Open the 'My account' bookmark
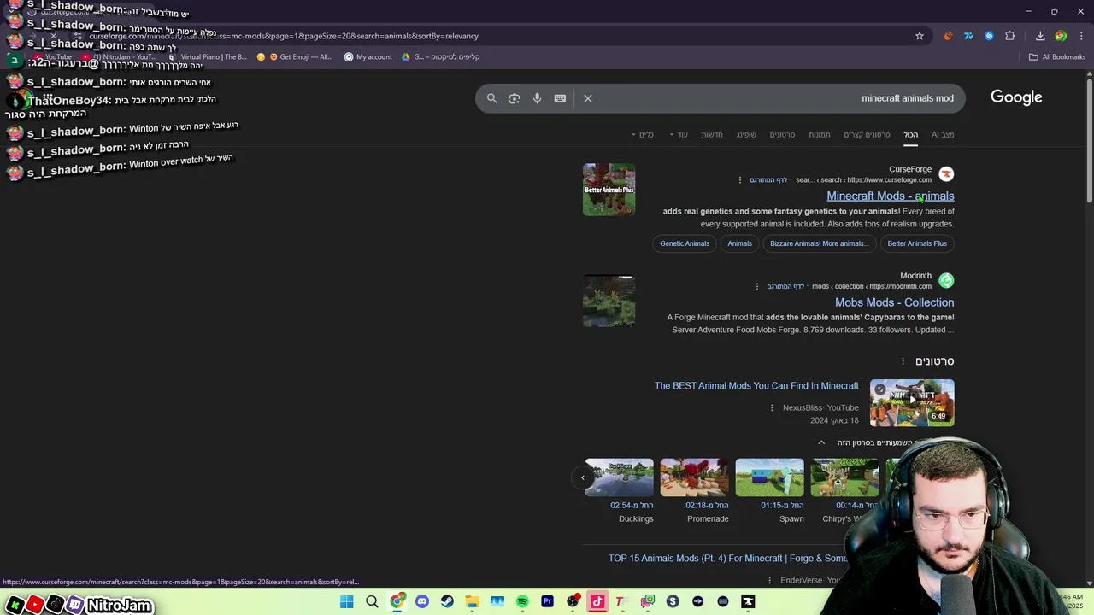 368,57
